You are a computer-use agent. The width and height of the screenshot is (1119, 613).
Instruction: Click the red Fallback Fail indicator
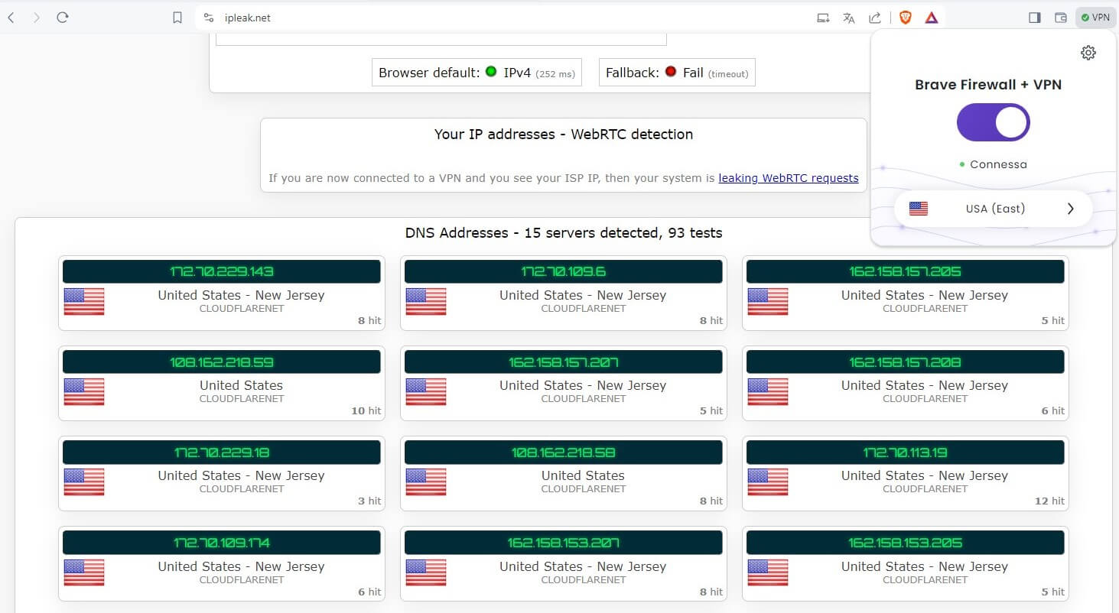(x=671, y=72)
